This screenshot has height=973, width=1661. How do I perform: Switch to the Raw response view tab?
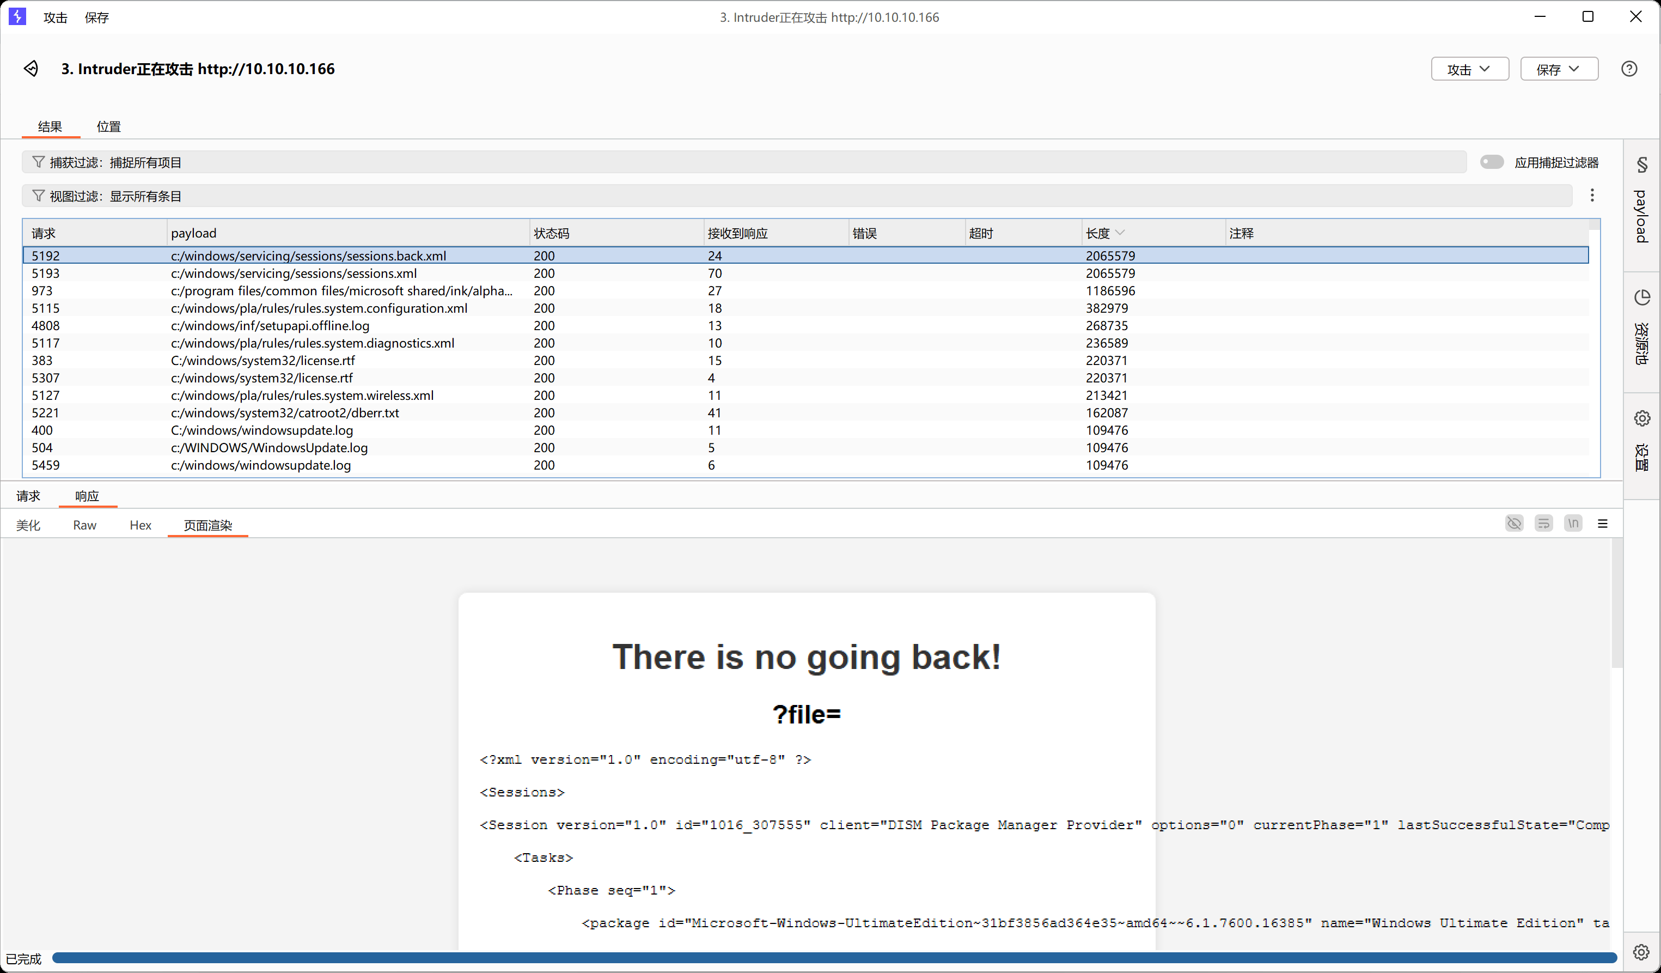[x=84, y=525]
